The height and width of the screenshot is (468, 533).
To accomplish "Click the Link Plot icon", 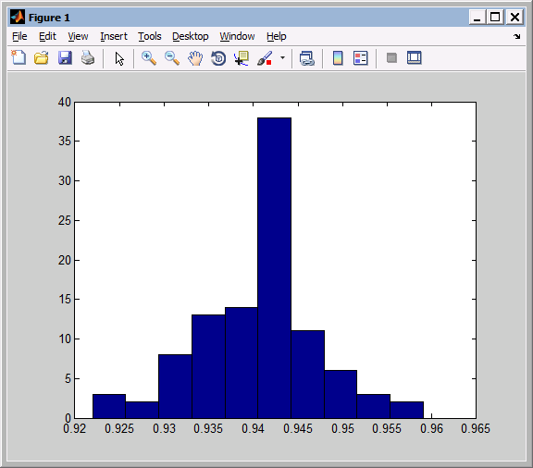I will (307, 58).
